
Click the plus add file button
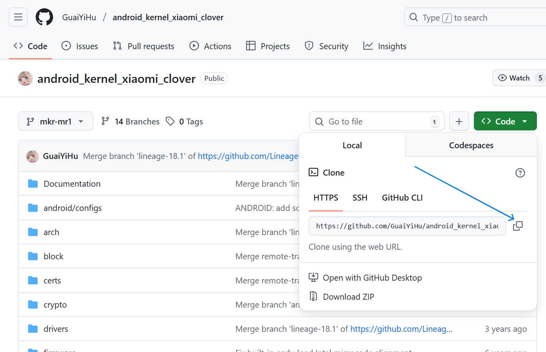coord(459,121)
